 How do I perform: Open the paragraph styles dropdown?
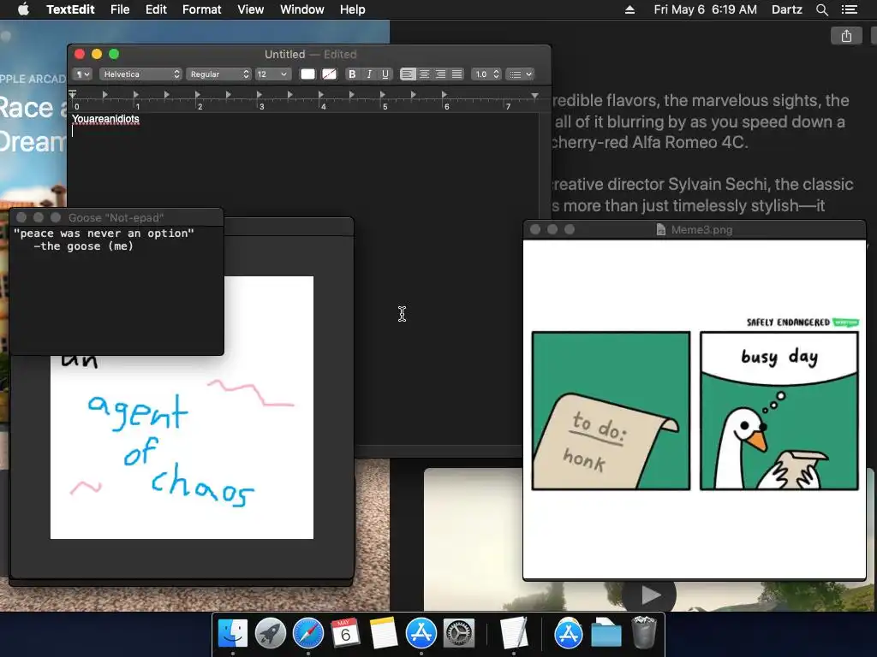[x=82, y=74]
